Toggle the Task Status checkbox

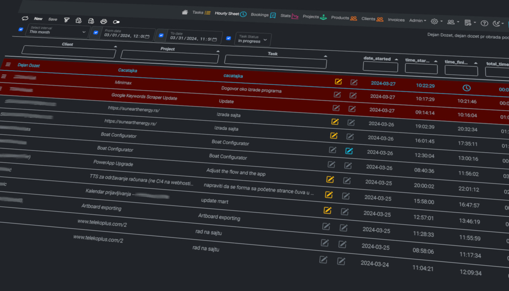[228, 38]
